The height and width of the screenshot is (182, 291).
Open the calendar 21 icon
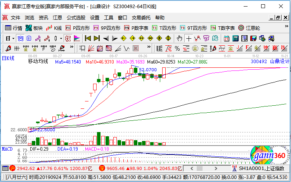click(227, 38)
